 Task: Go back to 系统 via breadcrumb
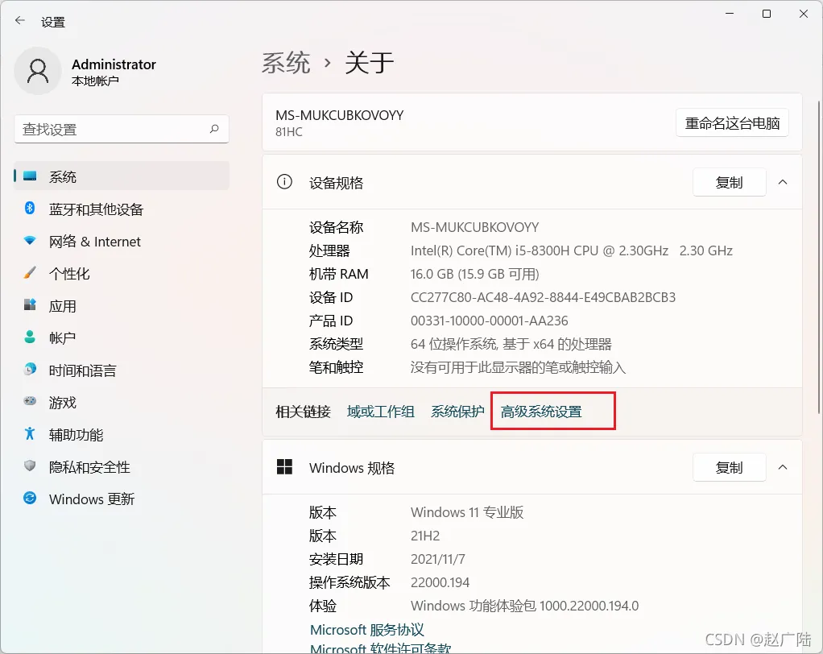point(286,63)
